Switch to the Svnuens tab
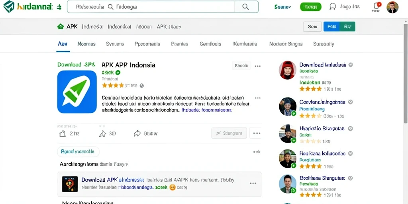Image resolution: width=408 pixels, height=204 pixels. [115, 44]
